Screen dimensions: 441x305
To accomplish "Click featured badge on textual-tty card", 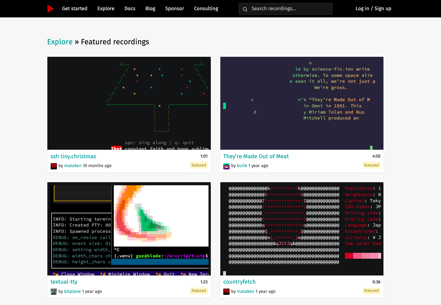I will (199, 291).
